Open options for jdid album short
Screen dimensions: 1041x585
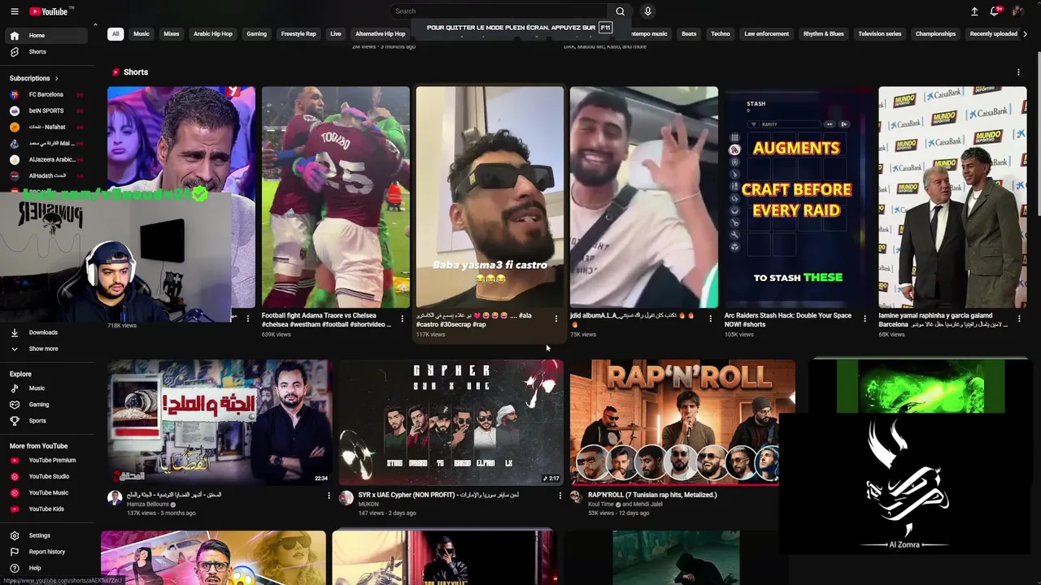pos(710,318)
